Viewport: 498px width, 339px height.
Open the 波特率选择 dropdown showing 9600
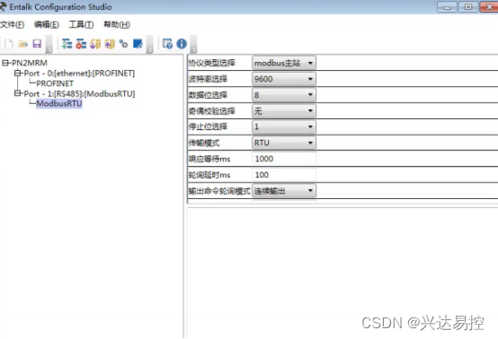click(x=284, y=79)
